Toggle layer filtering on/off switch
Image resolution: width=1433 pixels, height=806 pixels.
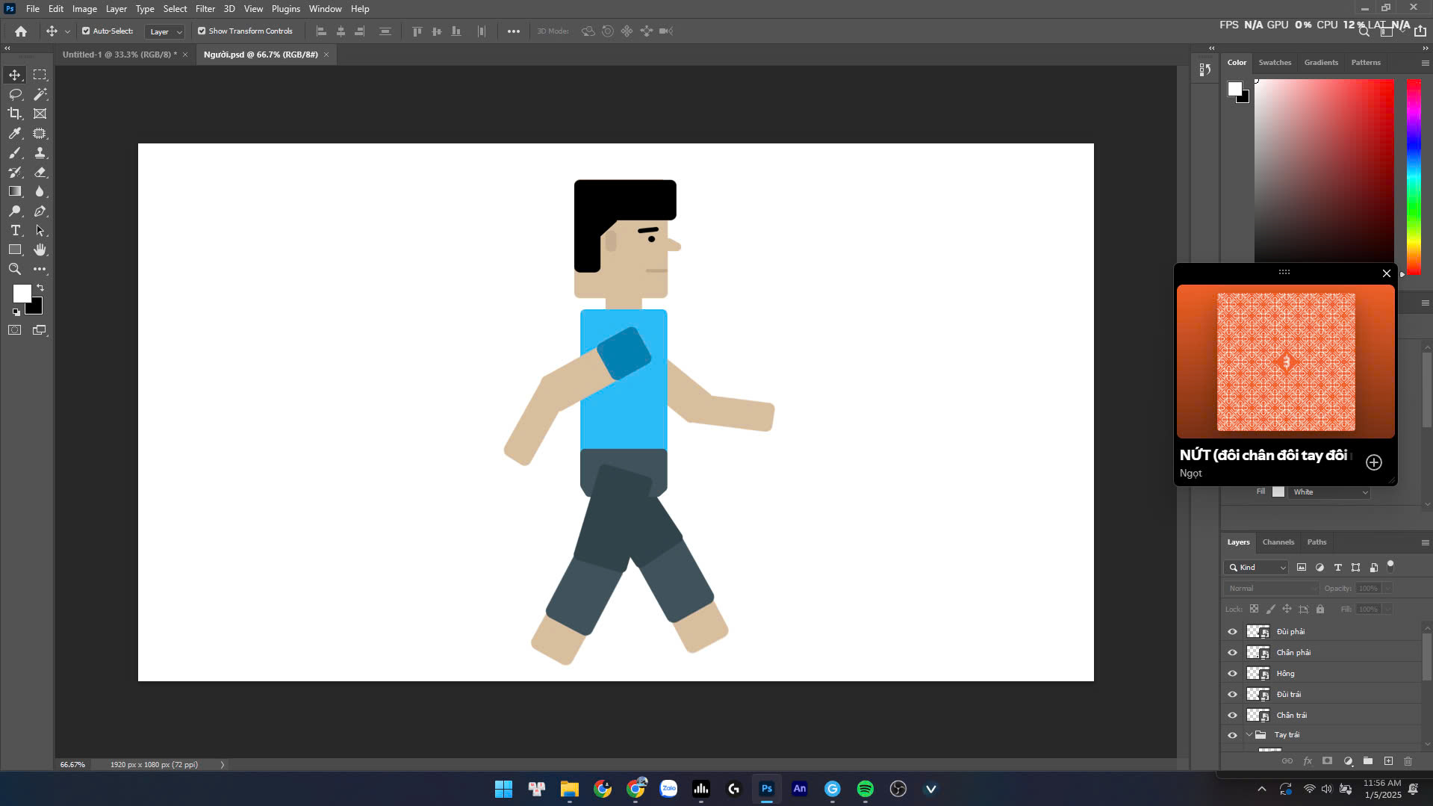(x=1390, y=565)
